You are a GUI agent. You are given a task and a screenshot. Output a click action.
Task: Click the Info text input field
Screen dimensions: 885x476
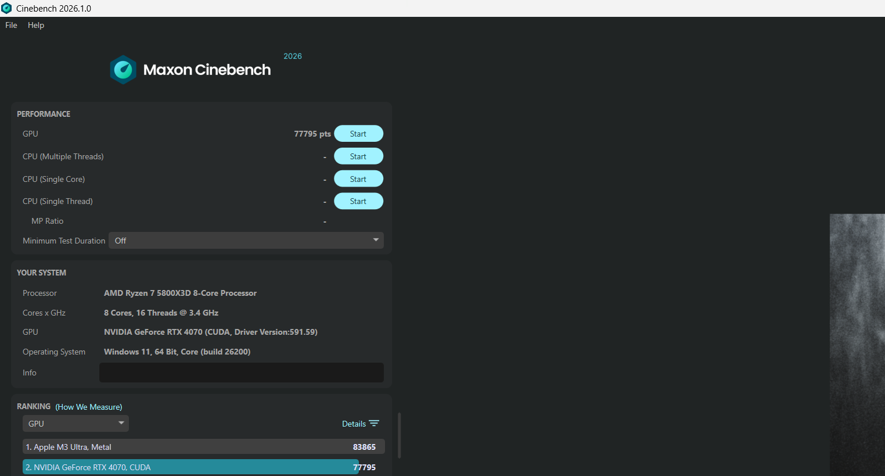[x=242, y=373]
